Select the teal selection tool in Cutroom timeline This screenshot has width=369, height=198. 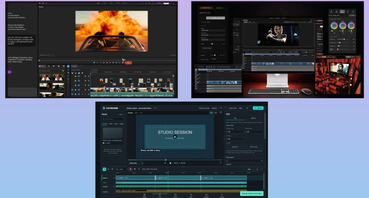pos(104,169)
